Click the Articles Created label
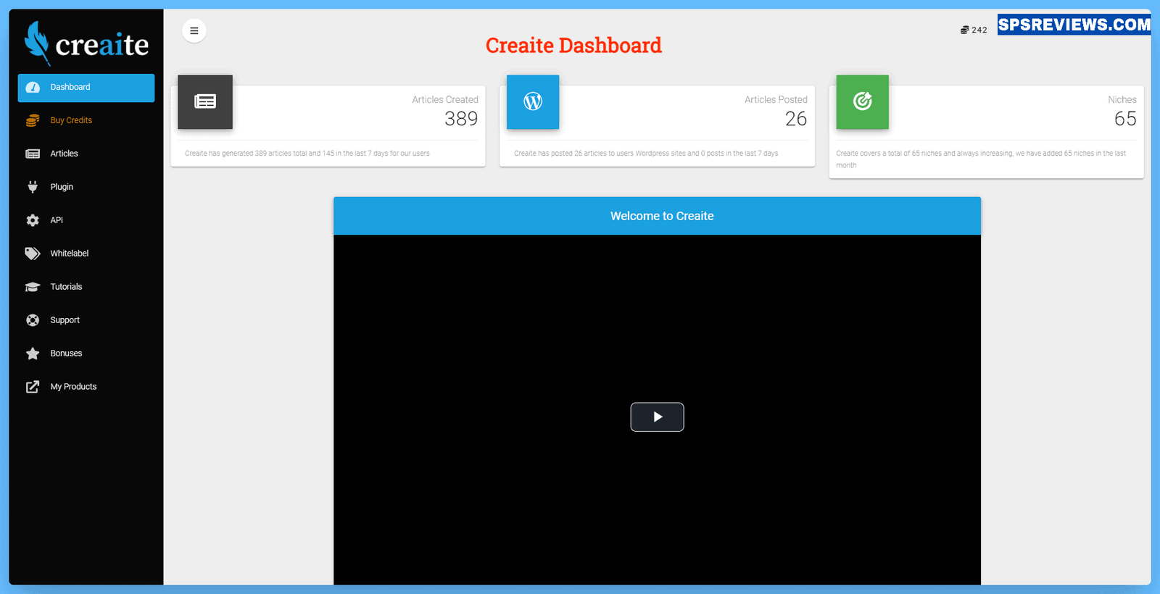Viewport: 1160px width, 594px height. (x=445, y=100)
